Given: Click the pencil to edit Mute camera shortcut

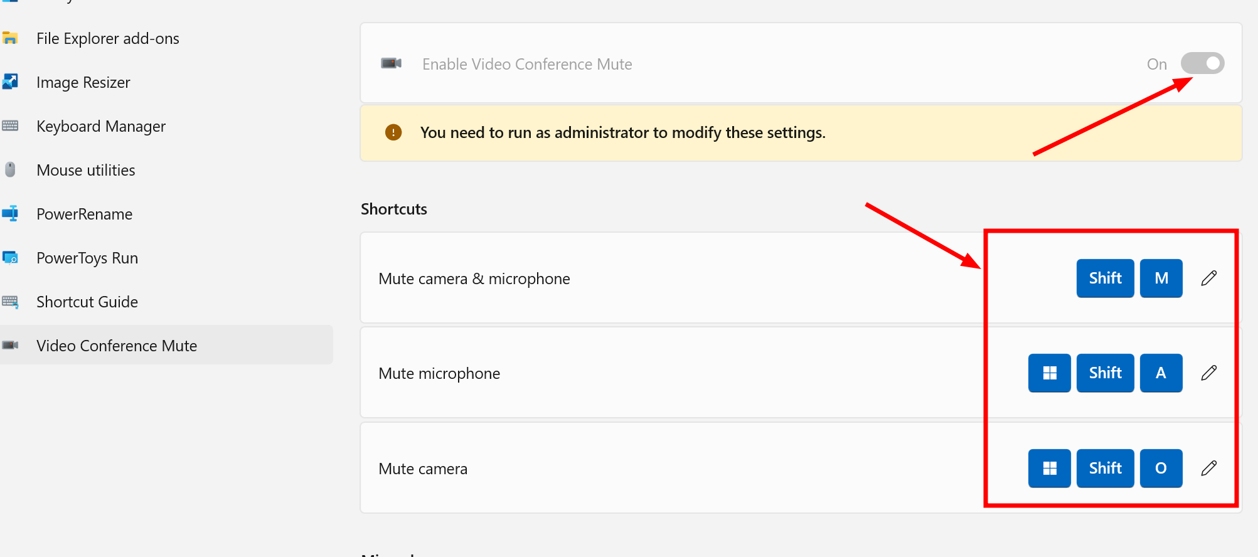Looking at the screenshot, I should 1208,468.
